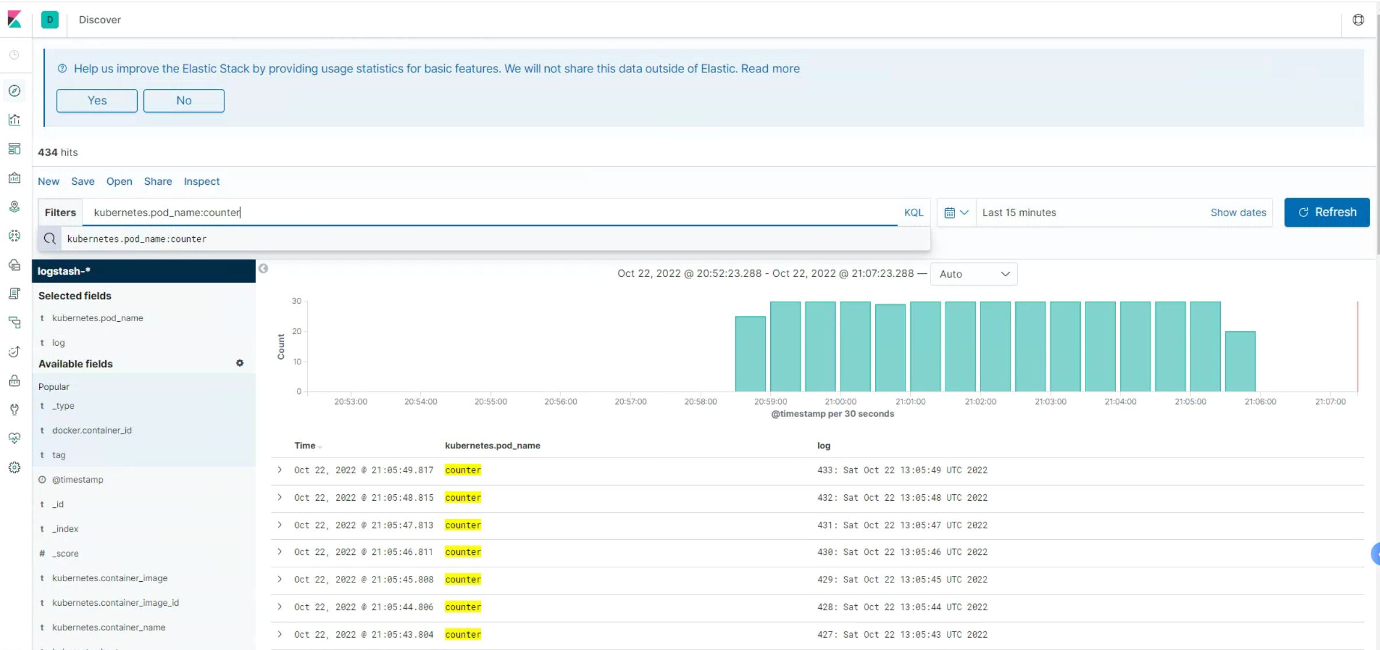The width and height of the screenshot is (1380, 650).
Task: Accept telemetry with the Yes button
Action: (97, 100)
